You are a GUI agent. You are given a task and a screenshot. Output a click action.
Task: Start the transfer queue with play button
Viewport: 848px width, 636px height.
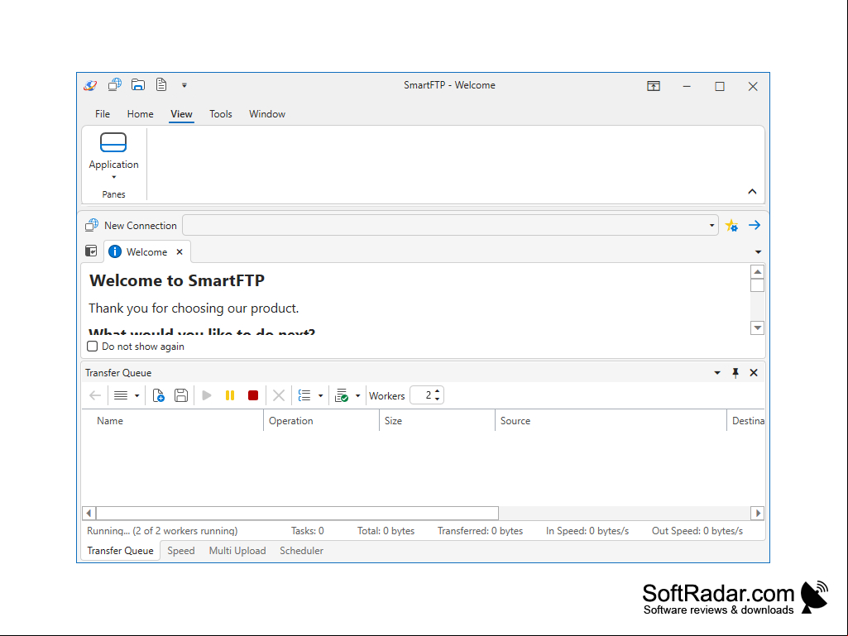[207, 395]
